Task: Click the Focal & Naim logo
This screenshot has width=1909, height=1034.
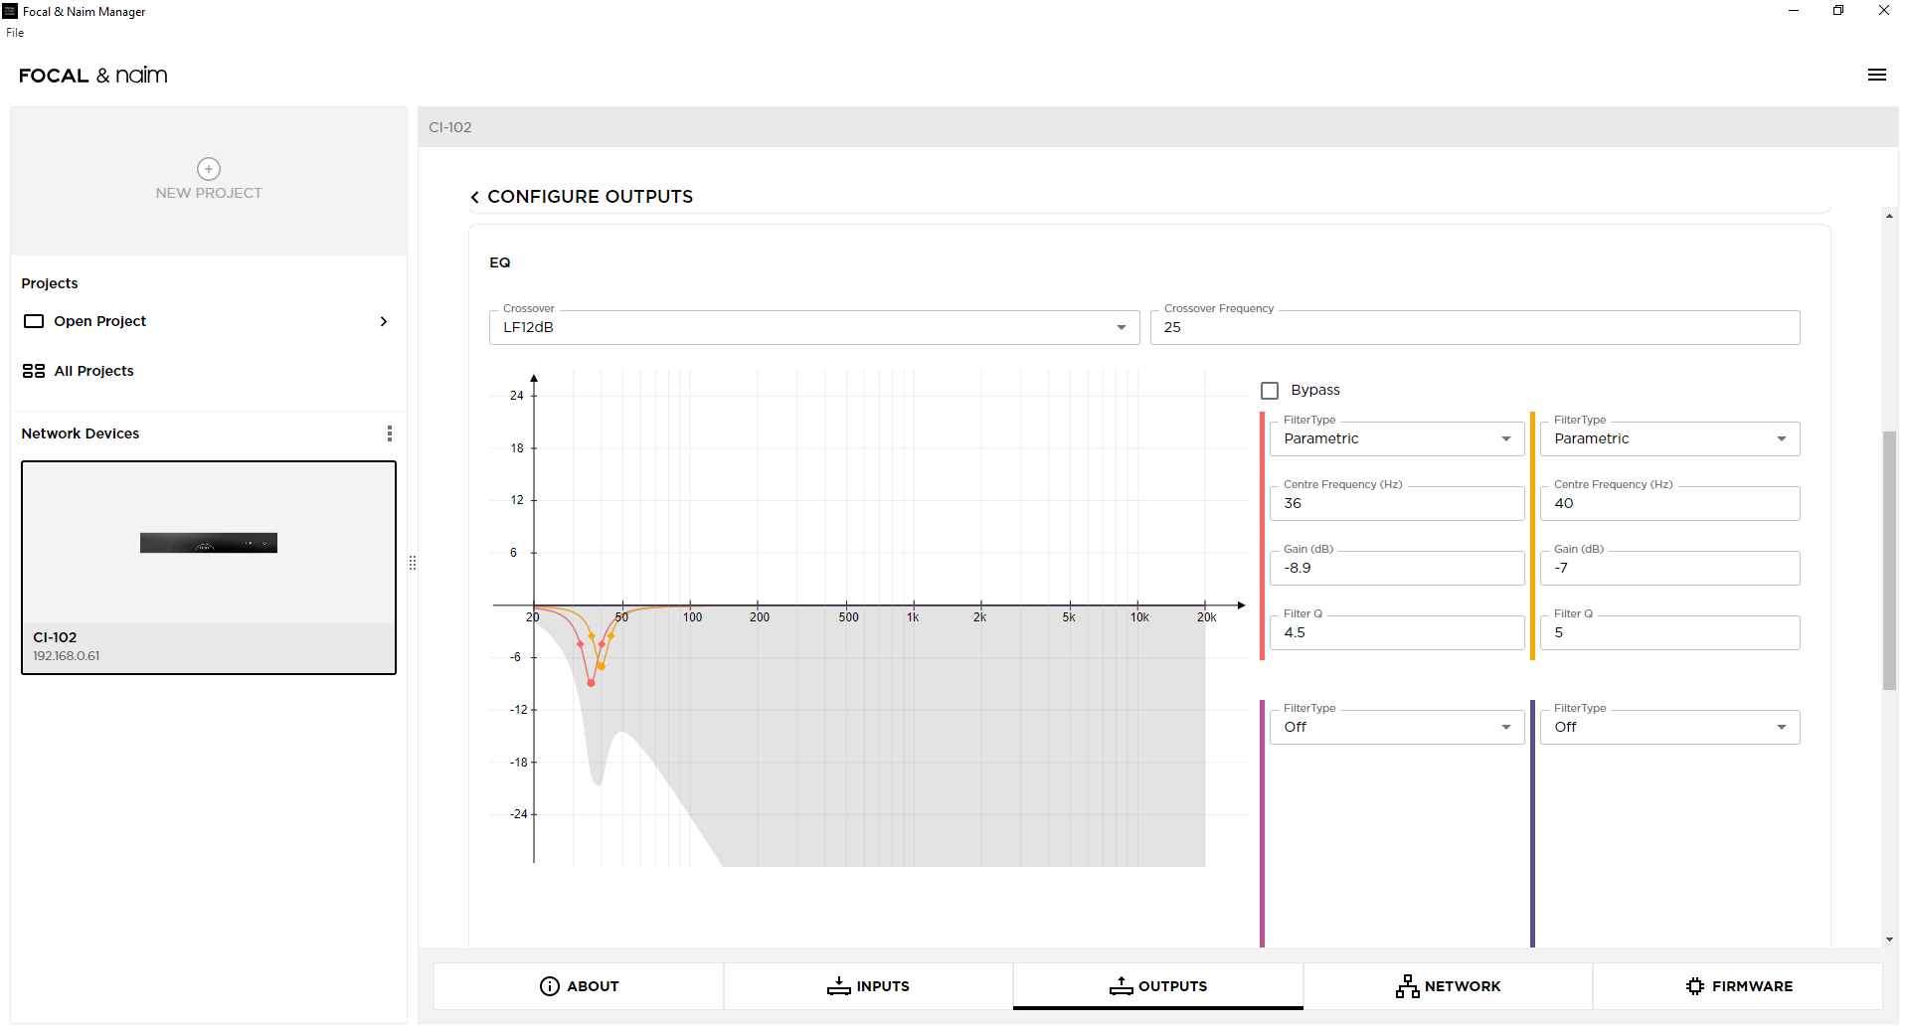Action: [x=93, y=76]
